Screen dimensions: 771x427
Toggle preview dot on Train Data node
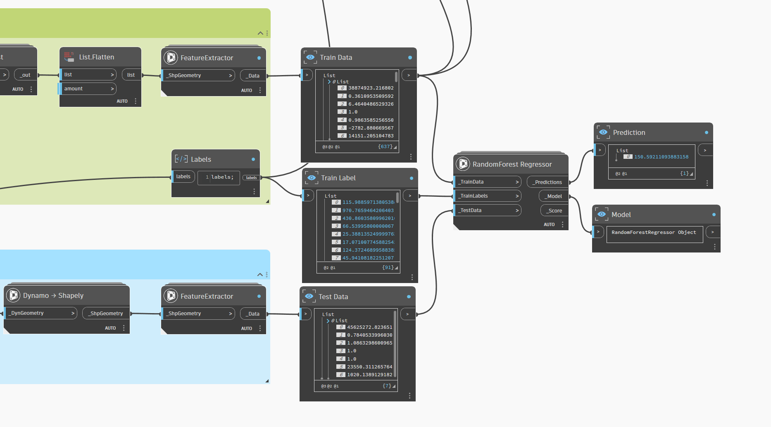[410, 58]
